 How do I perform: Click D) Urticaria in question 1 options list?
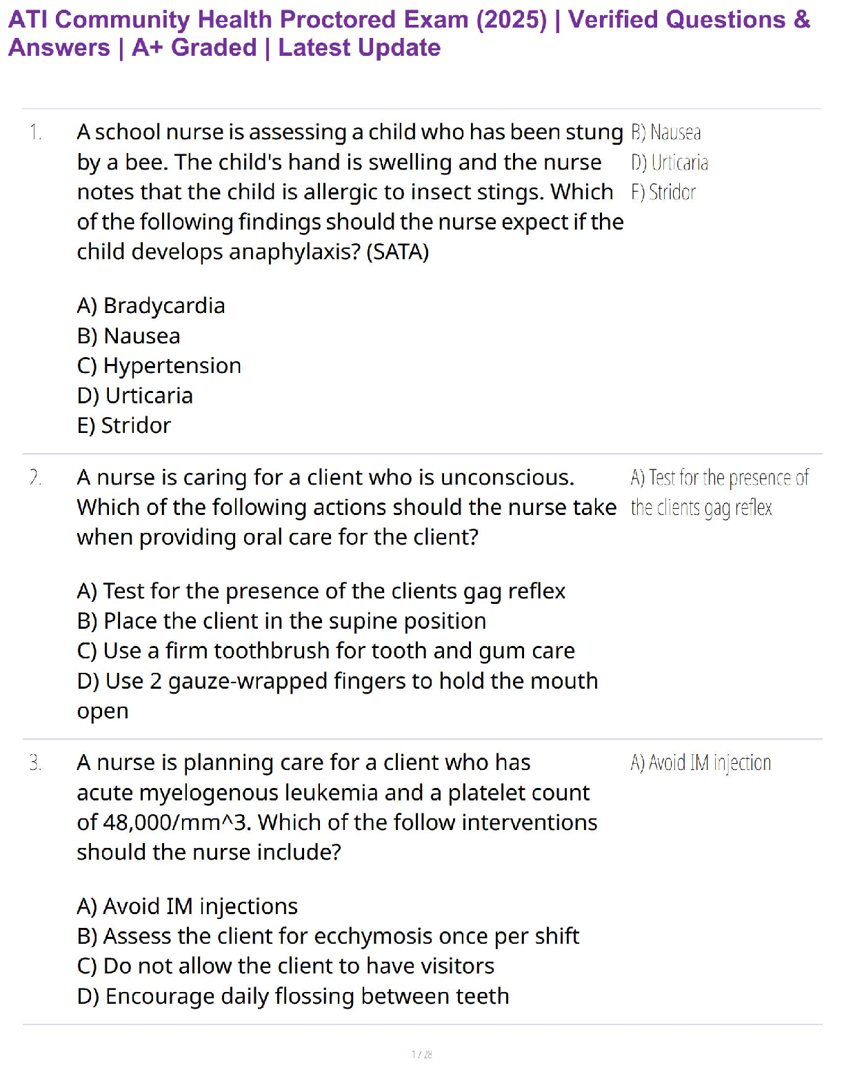[x=135, y=396]
